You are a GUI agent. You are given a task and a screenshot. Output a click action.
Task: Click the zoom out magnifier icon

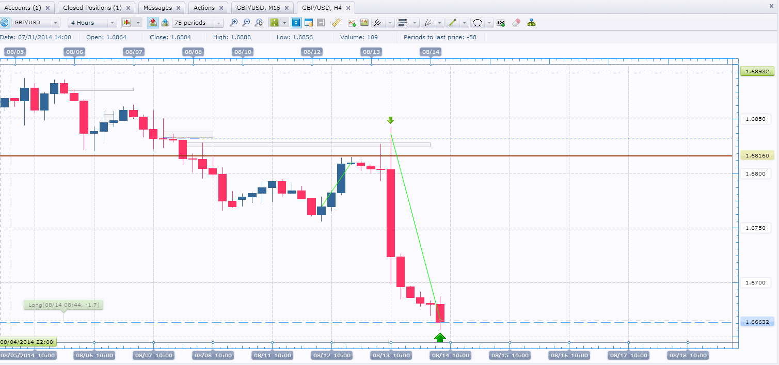(x=246, y=23)
